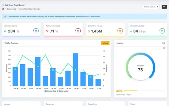Click the Percent 75 radial gauge
169x106 pixels.
tap(140, 67)
